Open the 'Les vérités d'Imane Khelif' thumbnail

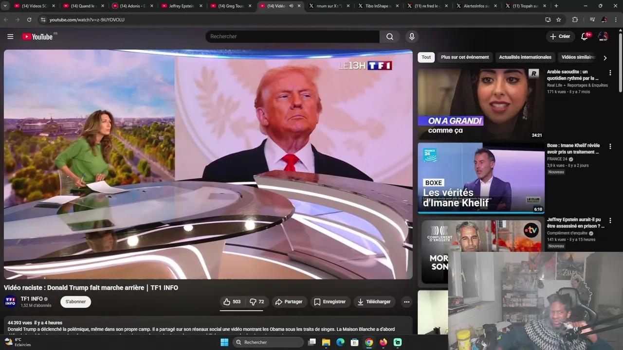pos(481,178)
